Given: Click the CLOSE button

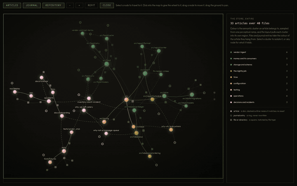Looking at the screenshot, I should [107, 5].
